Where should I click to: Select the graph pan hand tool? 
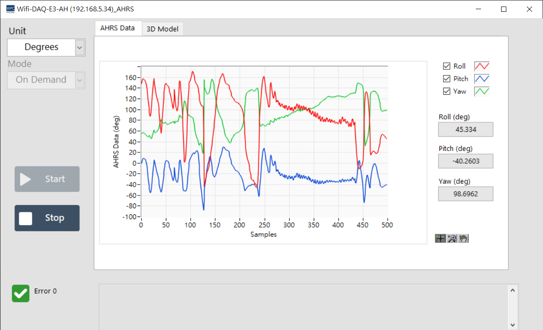coord(463,238)
